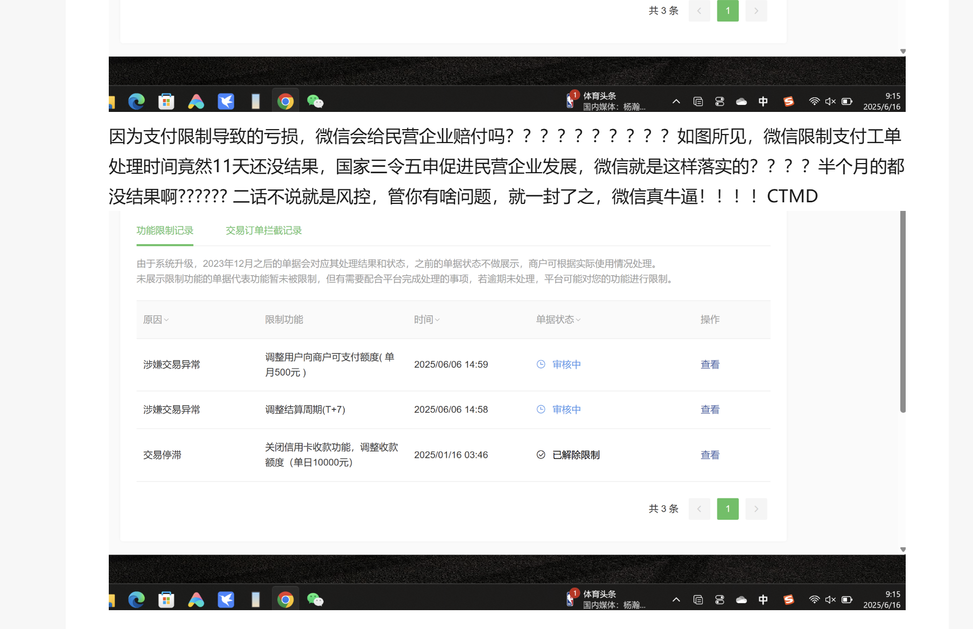
Task: Open Microsoft Store in the upper taskbar image
Action: pyautogui.click(x=166, y=101)
